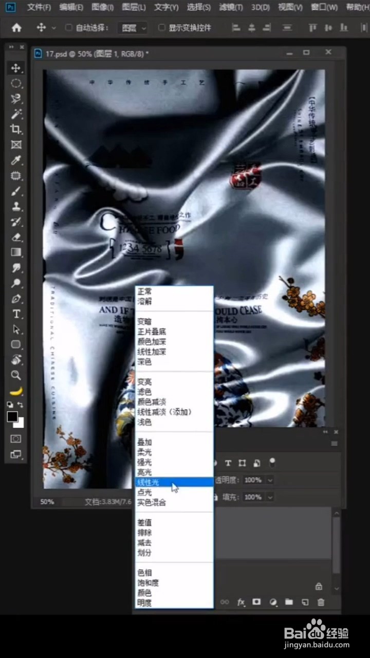Open the 图像(I) menu
Viewport: 370px width, 658px height.
[103, 7]
